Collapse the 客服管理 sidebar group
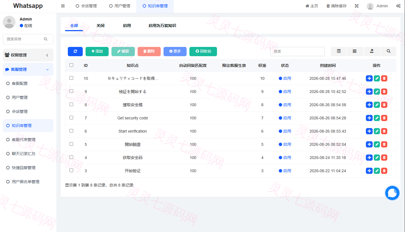405x232 pixels. [28, 69]
